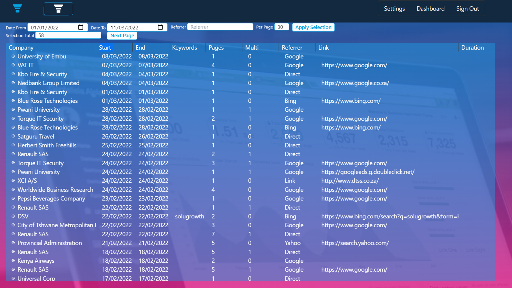Click the 07/03/2022 end date cell
The width and height of the screenshot is (512, 288).
point(153,65)
